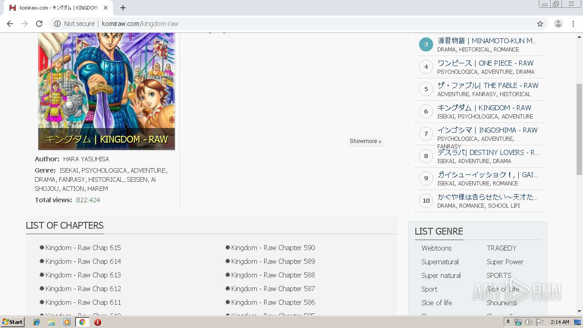Screen dimensions: 583x328
Task: Click the HAREM genre tag
Action: point(97,189)
